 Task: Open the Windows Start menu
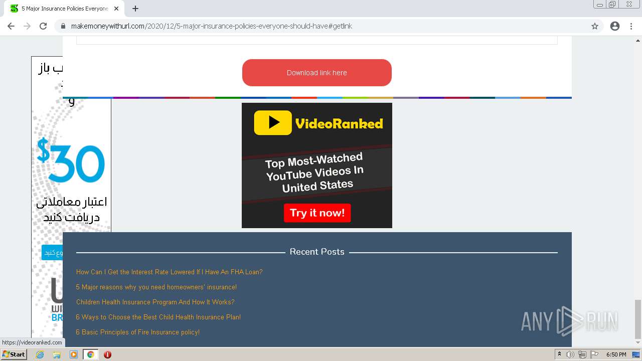pyautogui.click(x=14, y=354)
